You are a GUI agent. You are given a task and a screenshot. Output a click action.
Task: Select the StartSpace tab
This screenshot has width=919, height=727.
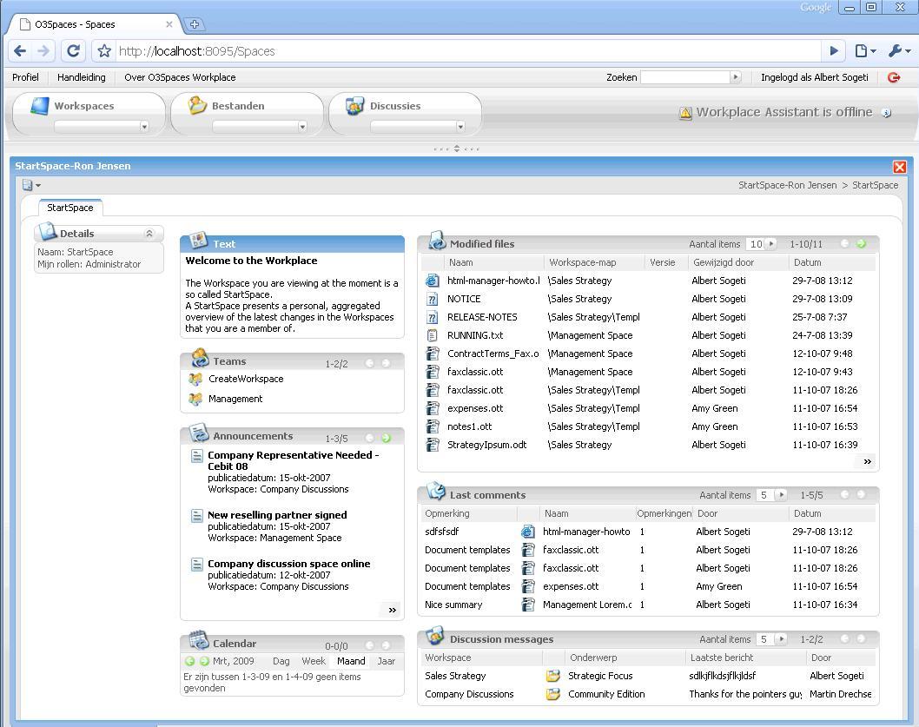70,208
